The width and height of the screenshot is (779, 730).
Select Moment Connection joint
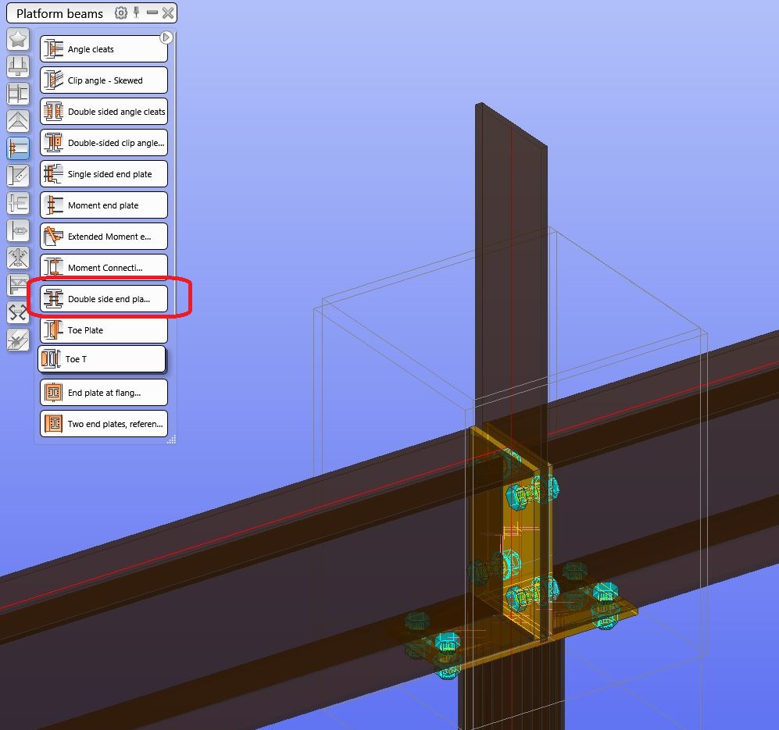click(104, 268)
